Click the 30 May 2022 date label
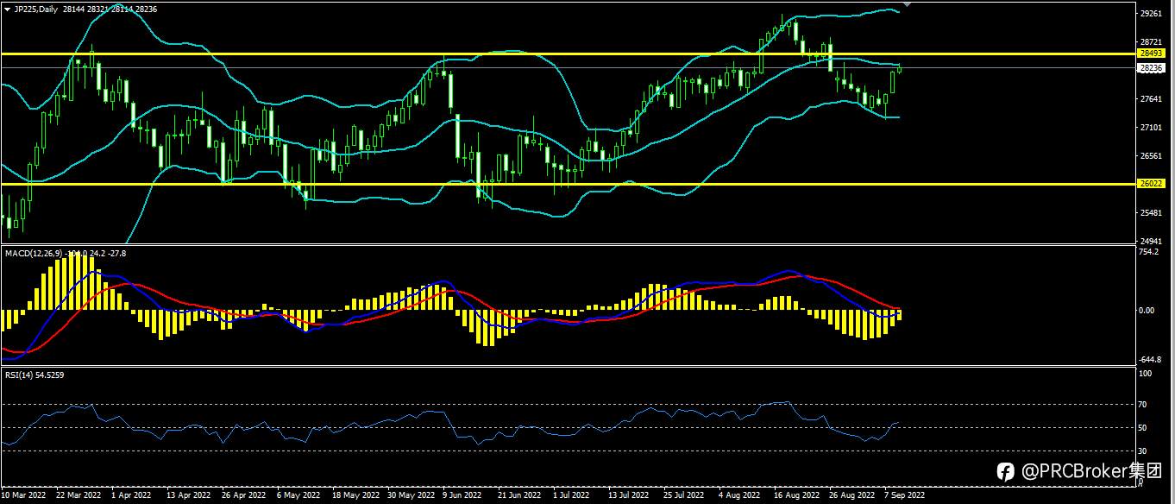1175x504 pixels. [411, 496]
